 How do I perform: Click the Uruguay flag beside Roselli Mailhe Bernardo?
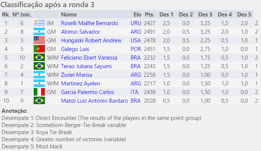coord(39,23)
